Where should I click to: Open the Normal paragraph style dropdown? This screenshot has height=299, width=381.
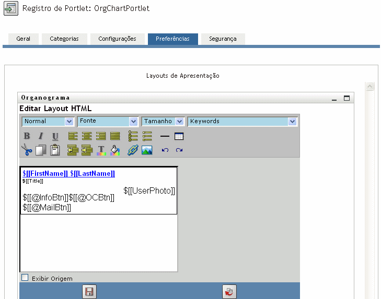(48, 122)
